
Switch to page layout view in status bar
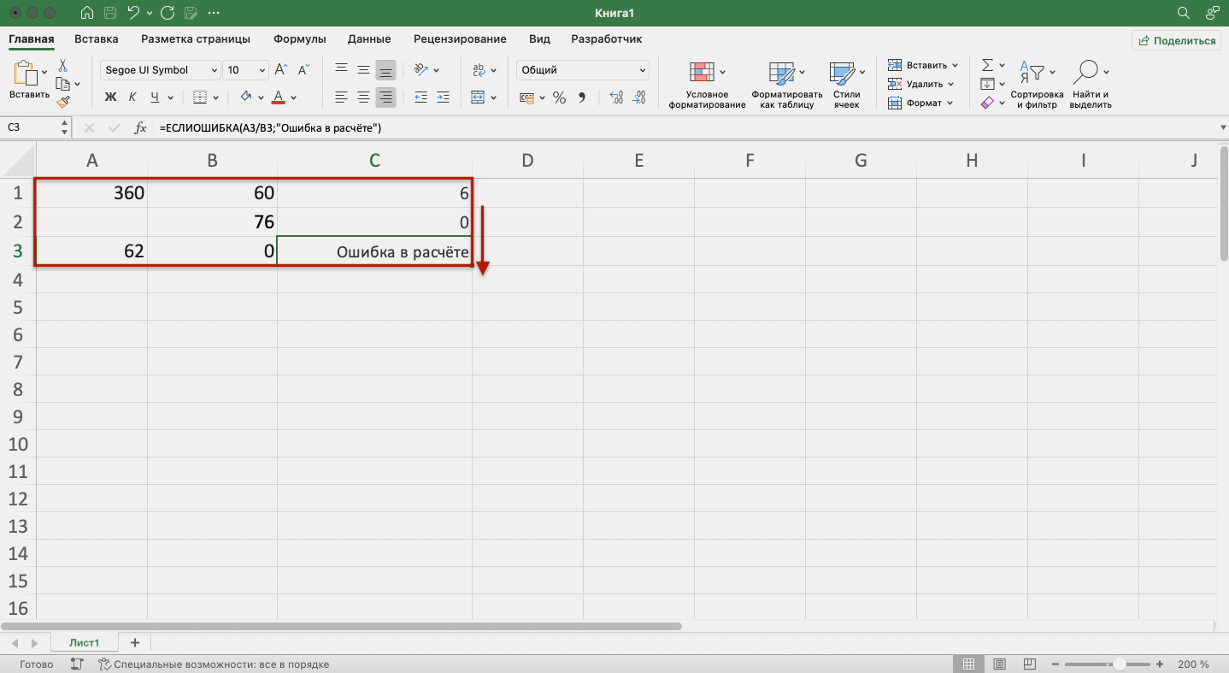click(998, 664)
